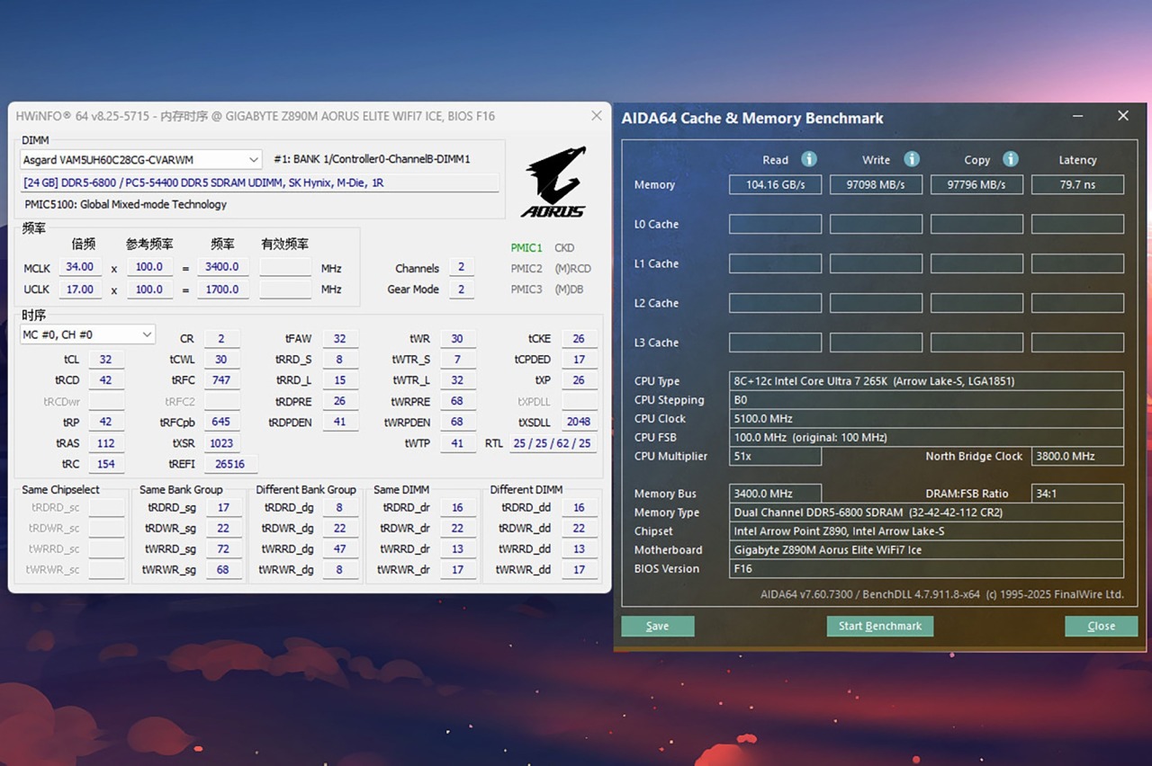Click the Gear Mode value box
The width and height of the screenshot is (1152, 766).
tap(461, 289)
